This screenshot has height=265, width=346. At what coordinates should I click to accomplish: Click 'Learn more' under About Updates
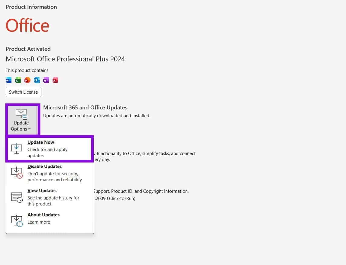coord(39,222)
